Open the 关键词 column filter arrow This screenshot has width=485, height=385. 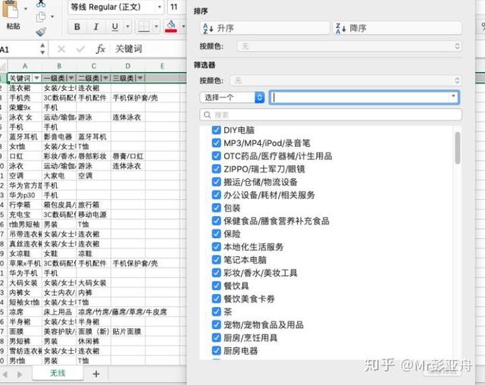pos(36,78)
